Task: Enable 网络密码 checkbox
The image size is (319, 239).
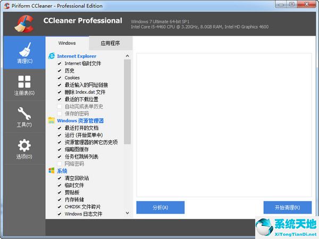Action: click(60, 164)
